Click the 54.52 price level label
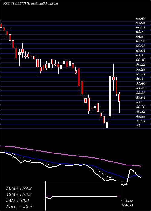Viewport: 151px width, 211px height. 140,88
